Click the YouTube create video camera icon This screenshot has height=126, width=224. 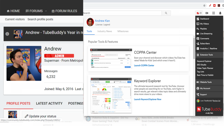tap(207, 13)
